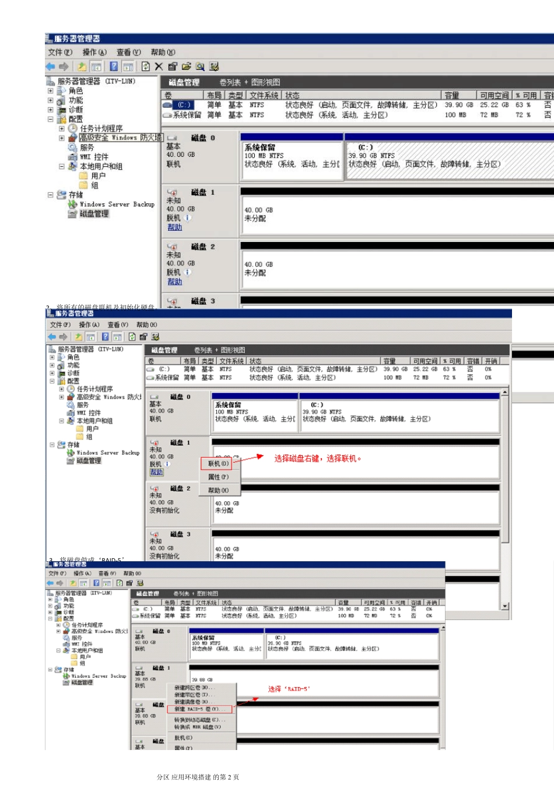Click Properties icon in top window toolbar

tap(173, 66)
